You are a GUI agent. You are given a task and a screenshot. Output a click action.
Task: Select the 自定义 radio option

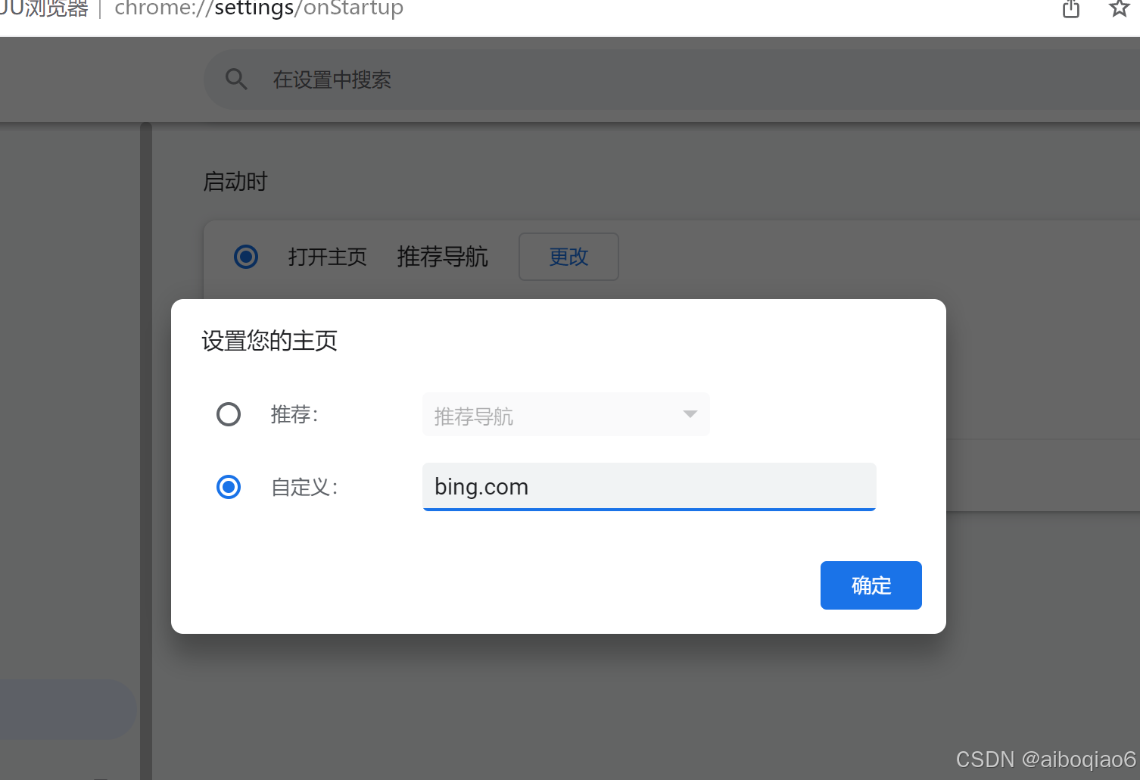229,487
